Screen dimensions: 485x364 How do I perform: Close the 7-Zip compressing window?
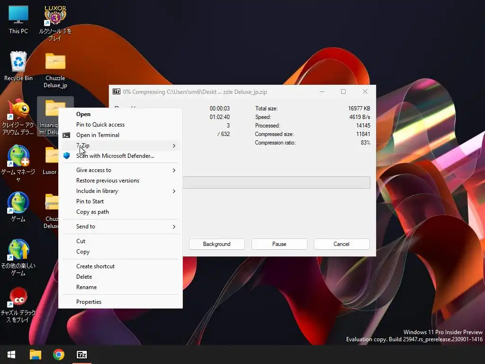[365, 91]
